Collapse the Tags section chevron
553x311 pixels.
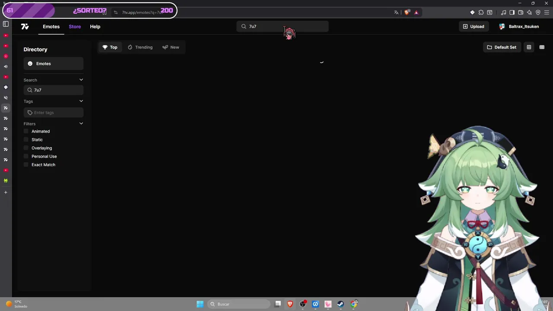[81, 101]
